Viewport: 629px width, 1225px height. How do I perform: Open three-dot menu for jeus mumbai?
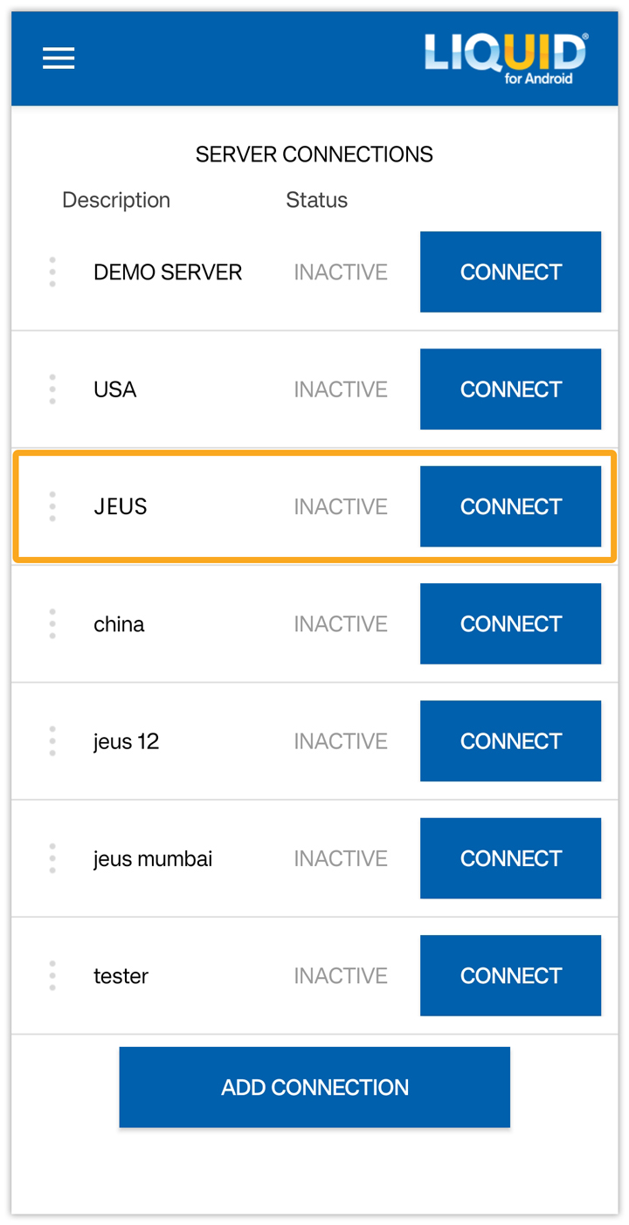[x=52, y=858]
